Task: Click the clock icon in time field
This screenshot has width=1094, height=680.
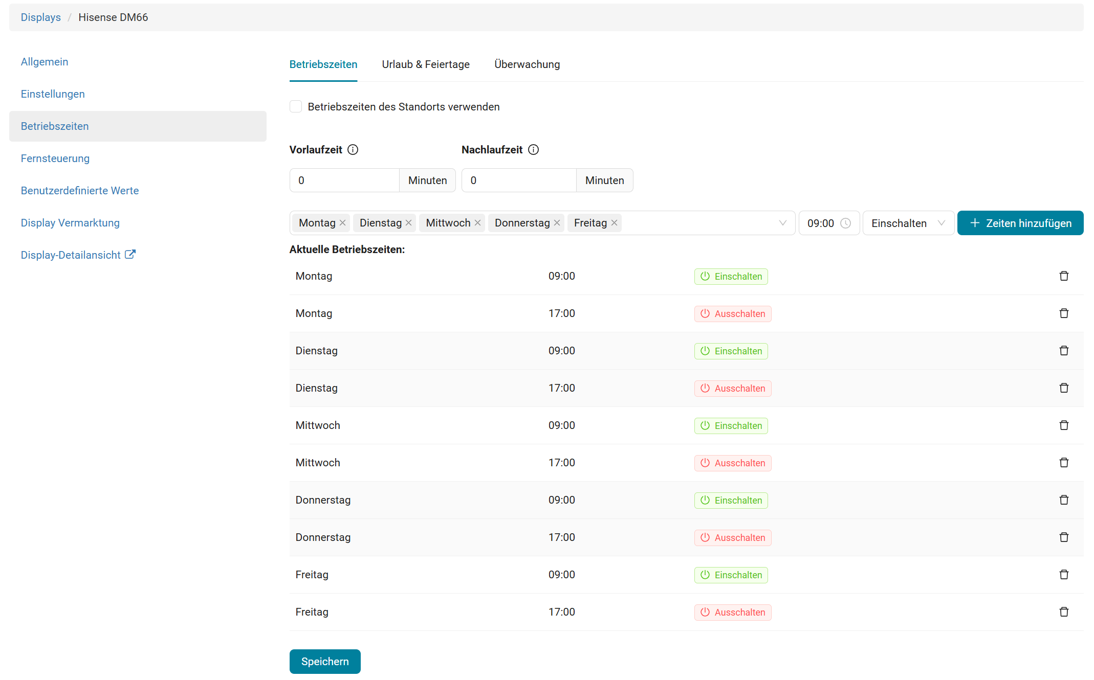Action: tap(846, 223)
